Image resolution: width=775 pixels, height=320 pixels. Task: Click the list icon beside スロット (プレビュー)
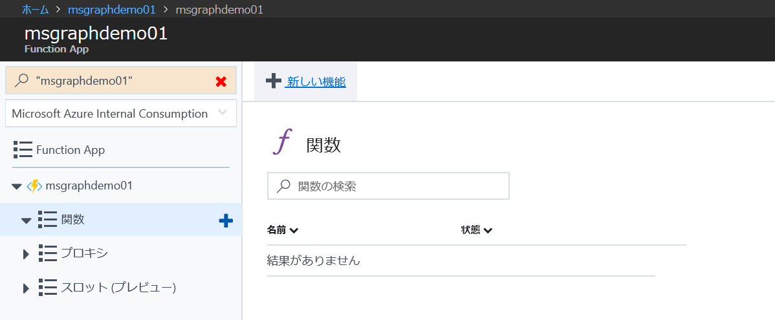pos(48,288)
